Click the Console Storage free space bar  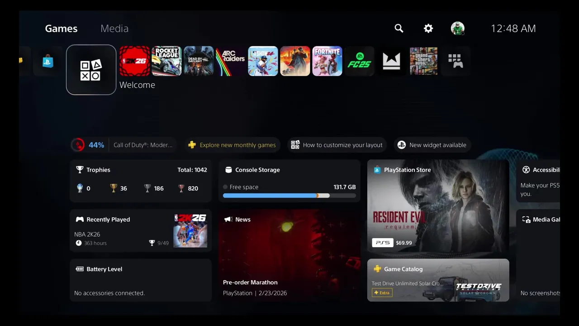(x=289, y=196)
